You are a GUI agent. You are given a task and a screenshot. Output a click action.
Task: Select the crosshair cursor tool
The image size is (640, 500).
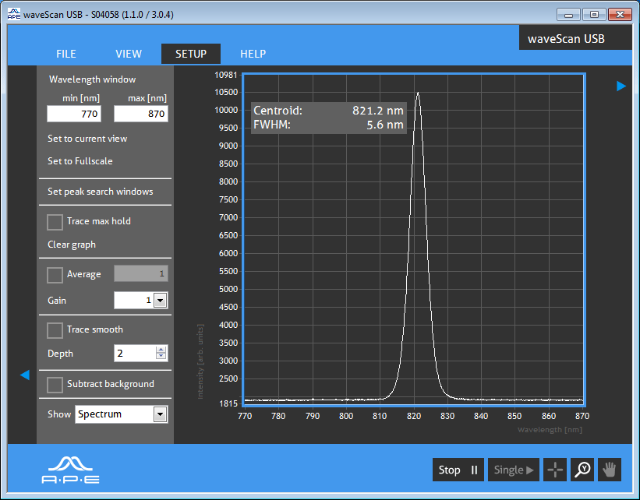(x=555, y=470)
